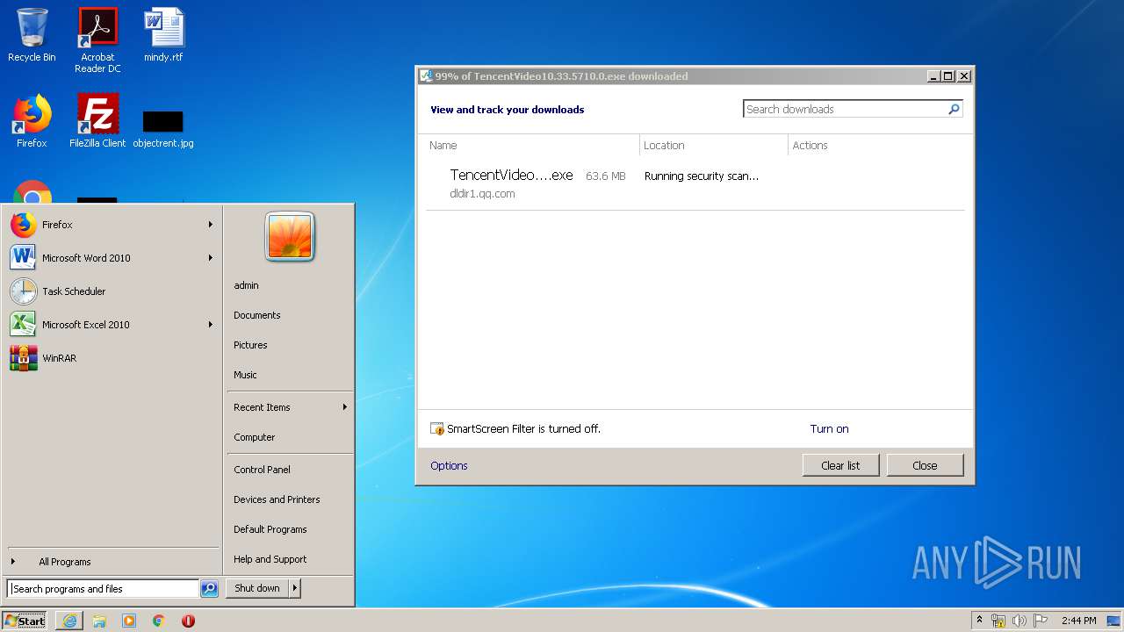Maximize the View Downloads window
The height and width of the screenshot is (632, 1124).
tap(947, 76)
